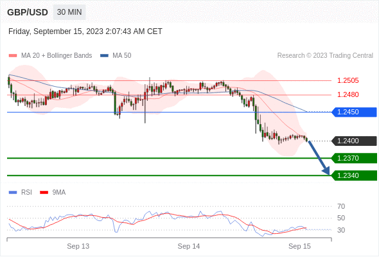Click the GBP/USD pair title
This screenshot has width=379, height=257.
(28, 12)
